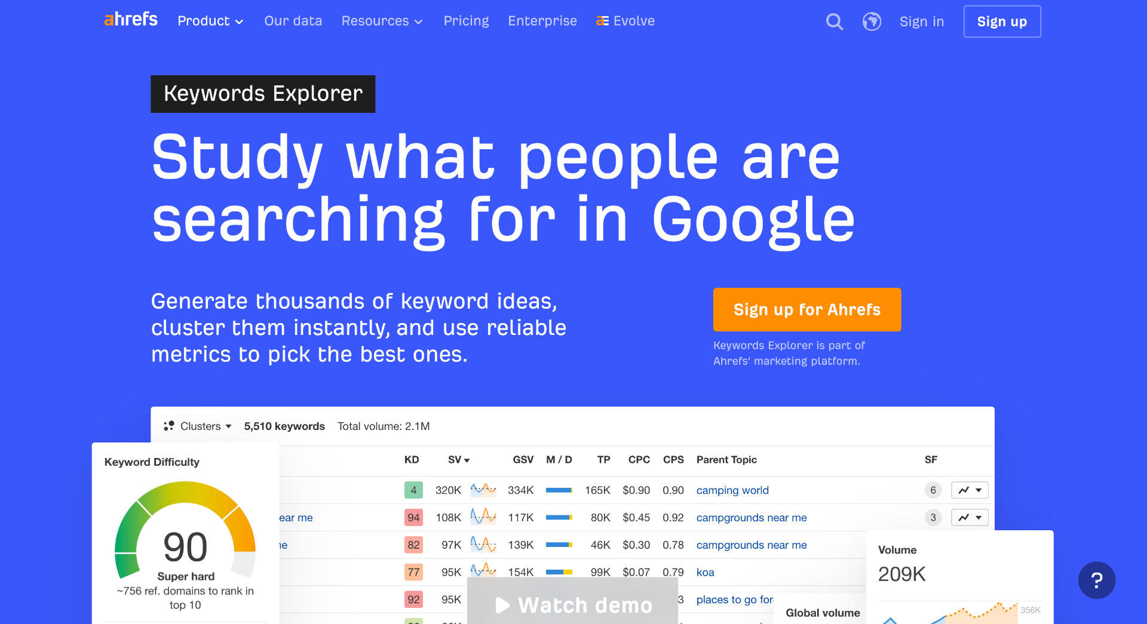
Task: Click the M/D bar in the 97K row
Action: pos(559,545)
